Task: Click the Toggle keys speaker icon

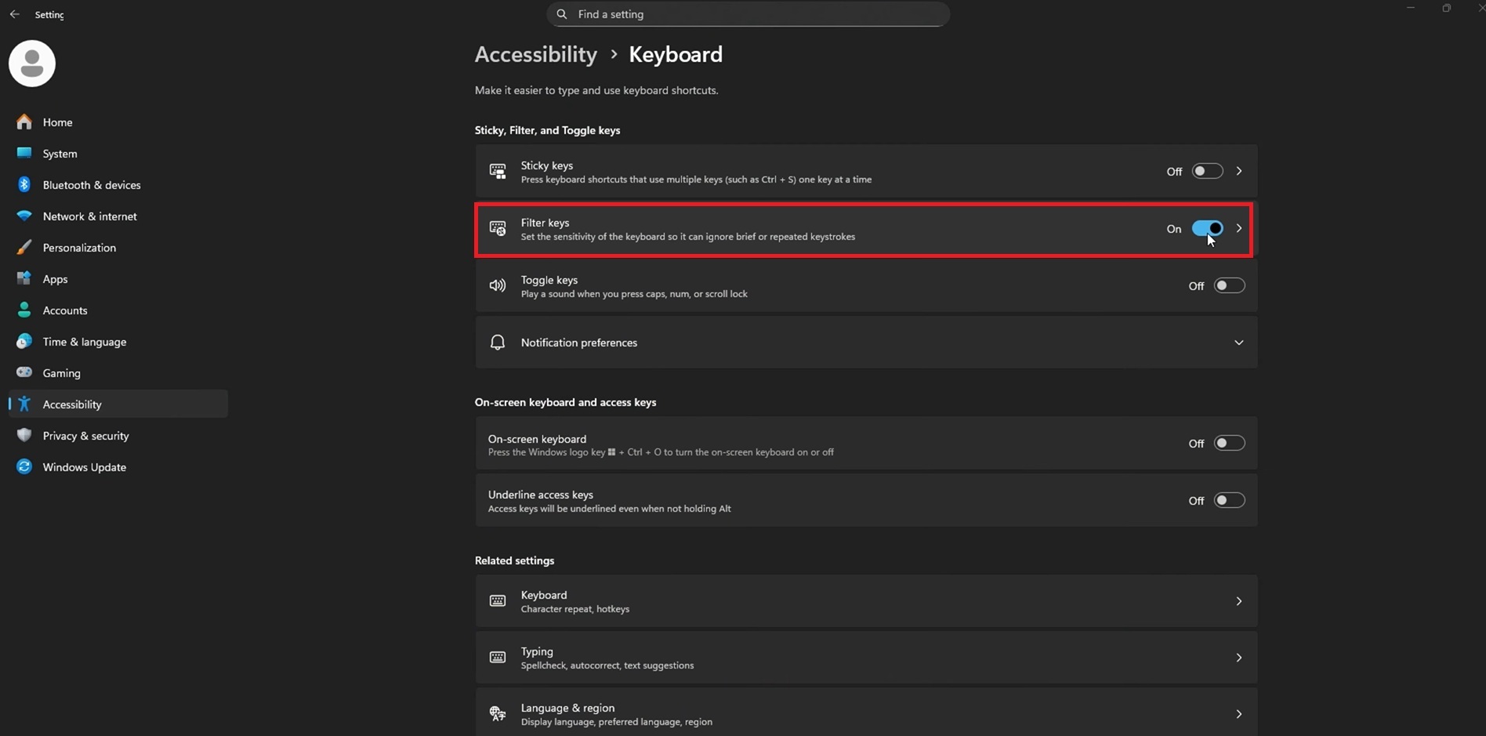Action: 498,285
